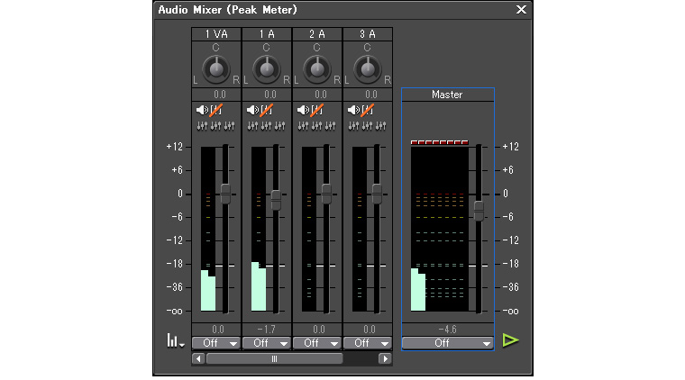Click the 2 A volume value 0.0 field
Viewport: 685px width, 380px height.
pos(316,330)
